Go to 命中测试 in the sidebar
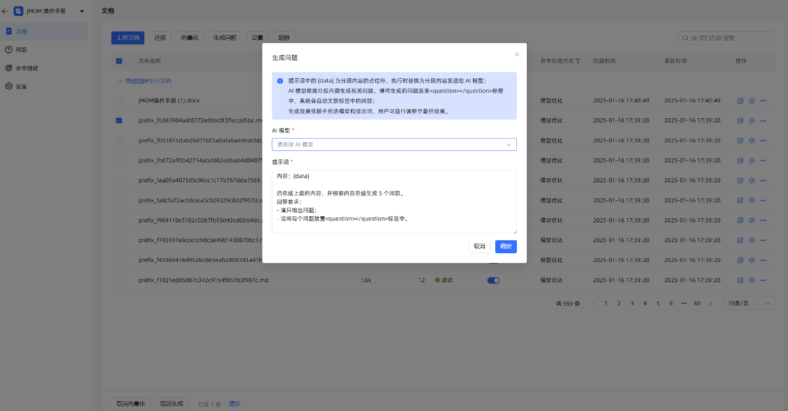 31,68
